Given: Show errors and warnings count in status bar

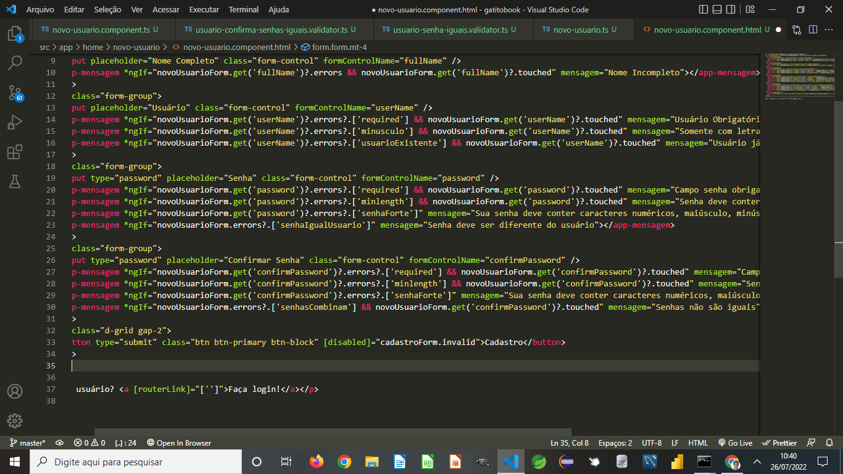Looking at the screenshot, I should 89,443.
